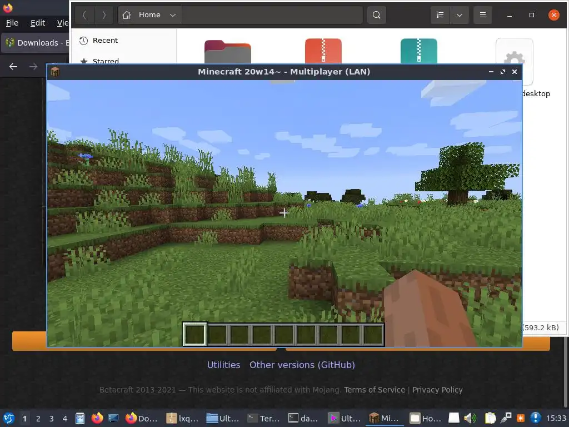Screen dimensions: 569x427
Task: Select the orange zip archive file
Action: pos(323,51)
